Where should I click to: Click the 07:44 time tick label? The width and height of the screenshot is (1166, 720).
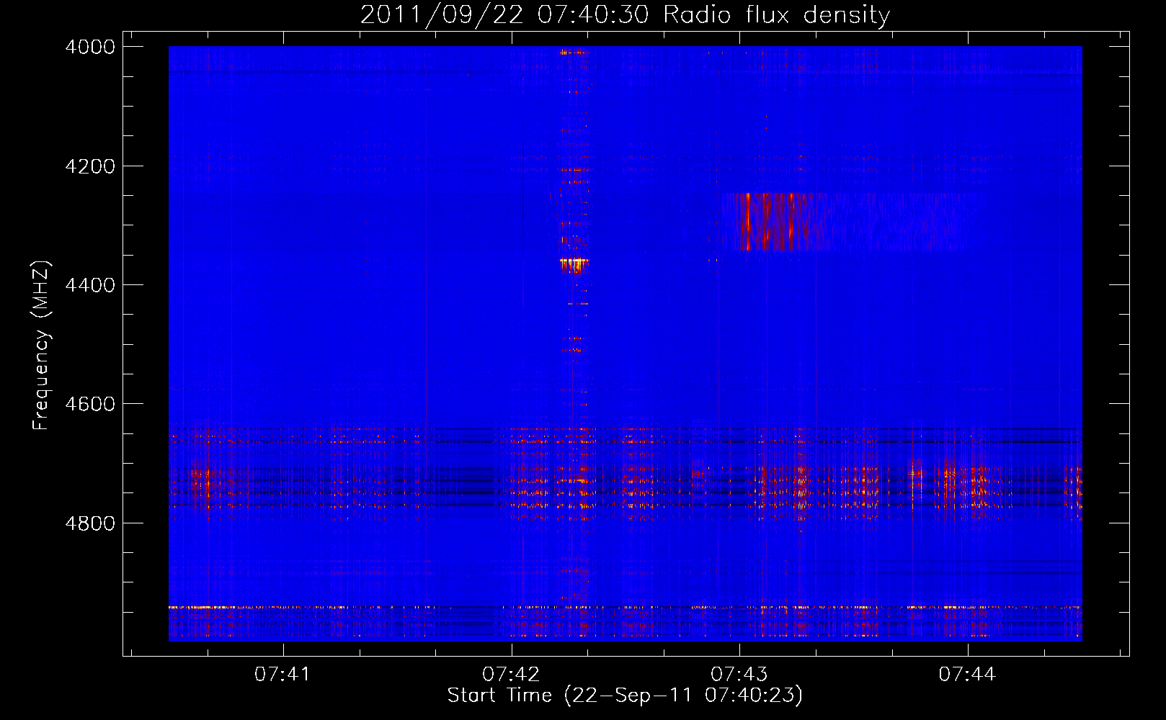tap(967, 674)
